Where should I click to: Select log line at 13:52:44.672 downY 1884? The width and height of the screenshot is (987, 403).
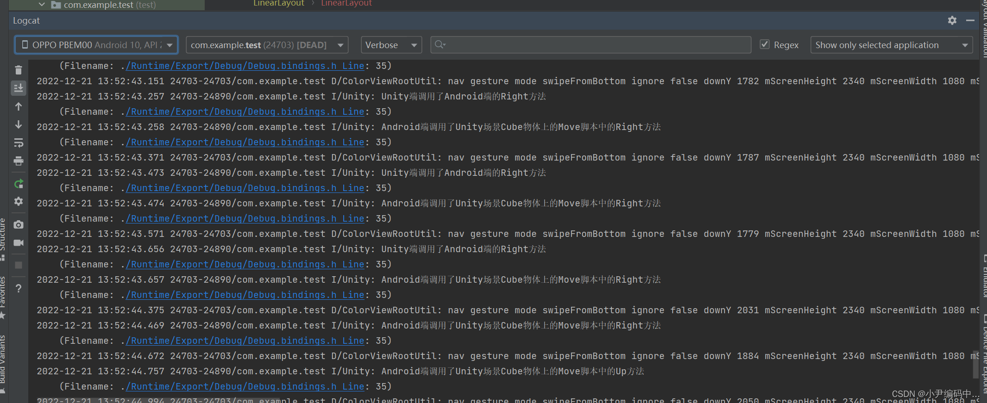(507, 356)
